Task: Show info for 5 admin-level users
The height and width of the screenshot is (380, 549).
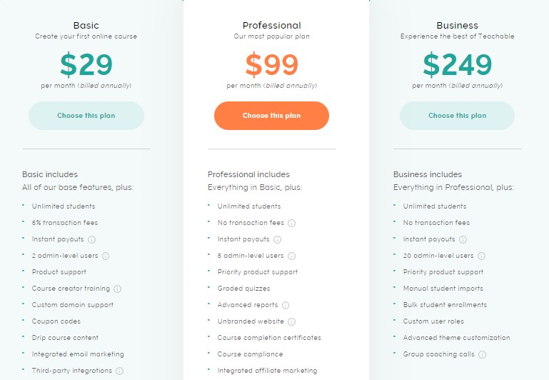Action: coord(292,256)
